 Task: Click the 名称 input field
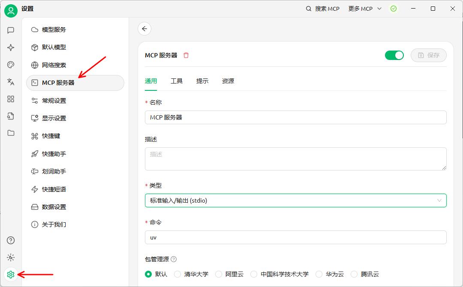coord(295,117)
